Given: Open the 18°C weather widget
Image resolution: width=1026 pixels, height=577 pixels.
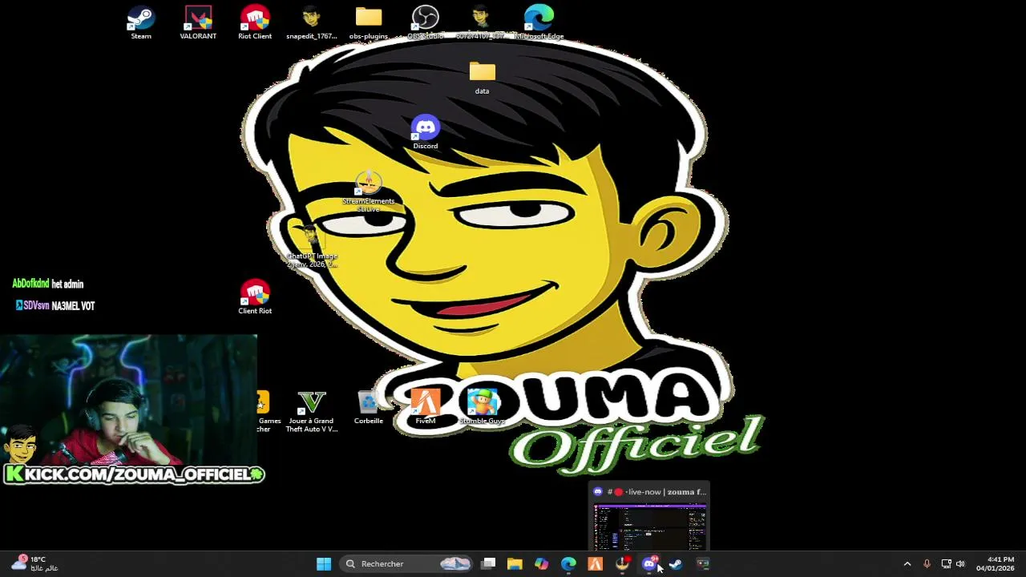Looking at the screenshot, I should tap(34, 564).
